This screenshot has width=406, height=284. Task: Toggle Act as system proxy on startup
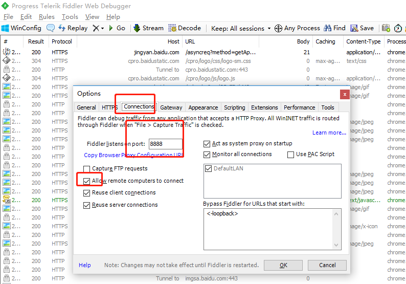coord(207,144)
